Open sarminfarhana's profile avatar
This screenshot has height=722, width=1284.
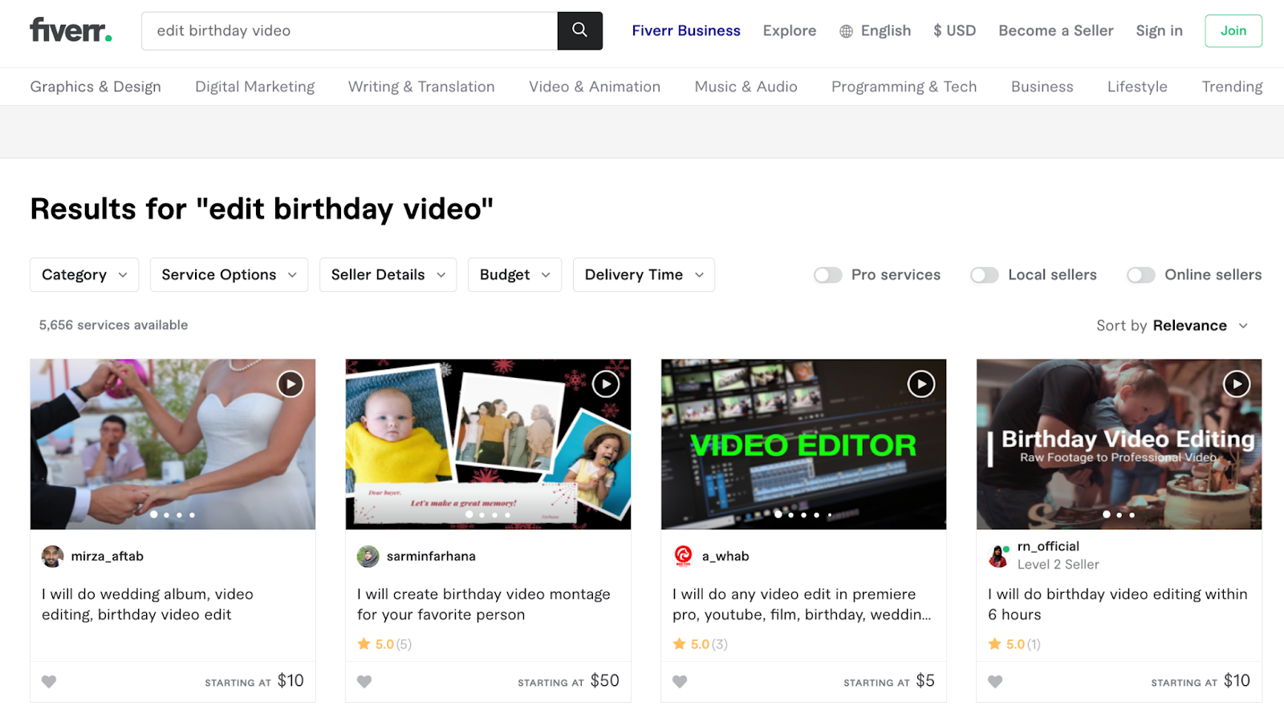pyautogui.click(x=368, y=556)
